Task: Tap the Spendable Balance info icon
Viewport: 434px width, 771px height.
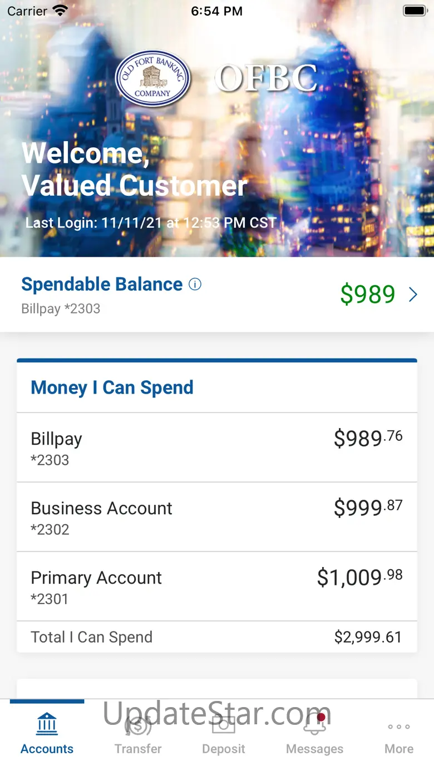Action: pos(195,285)
